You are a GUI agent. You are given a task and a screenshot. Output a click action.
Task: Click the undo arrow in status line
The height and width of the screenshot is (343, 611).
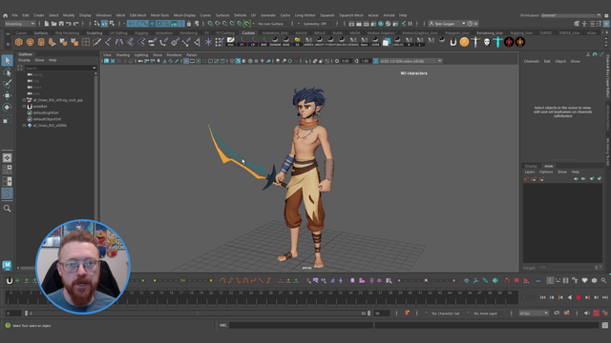coord(69,24)
